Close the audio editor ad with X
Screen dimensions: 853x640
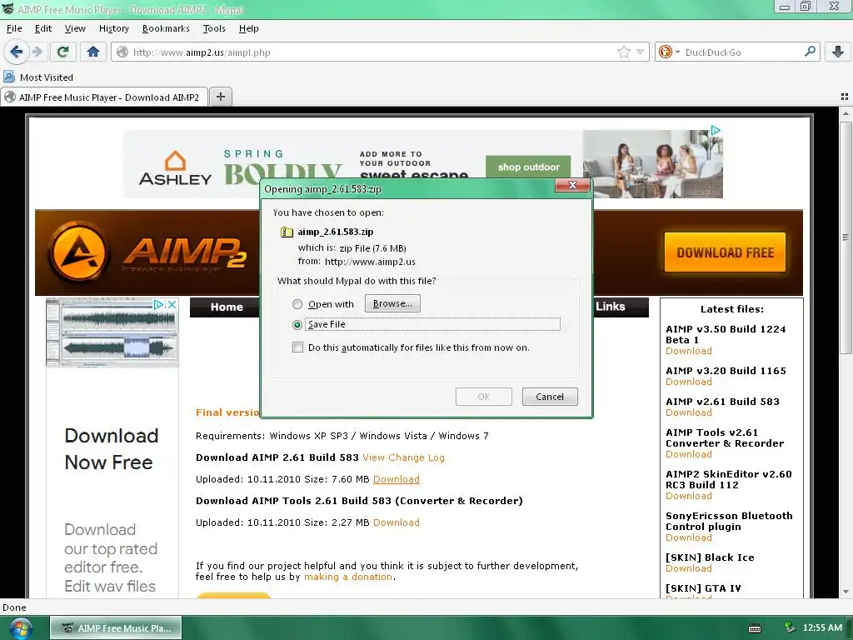click(172, 304)
